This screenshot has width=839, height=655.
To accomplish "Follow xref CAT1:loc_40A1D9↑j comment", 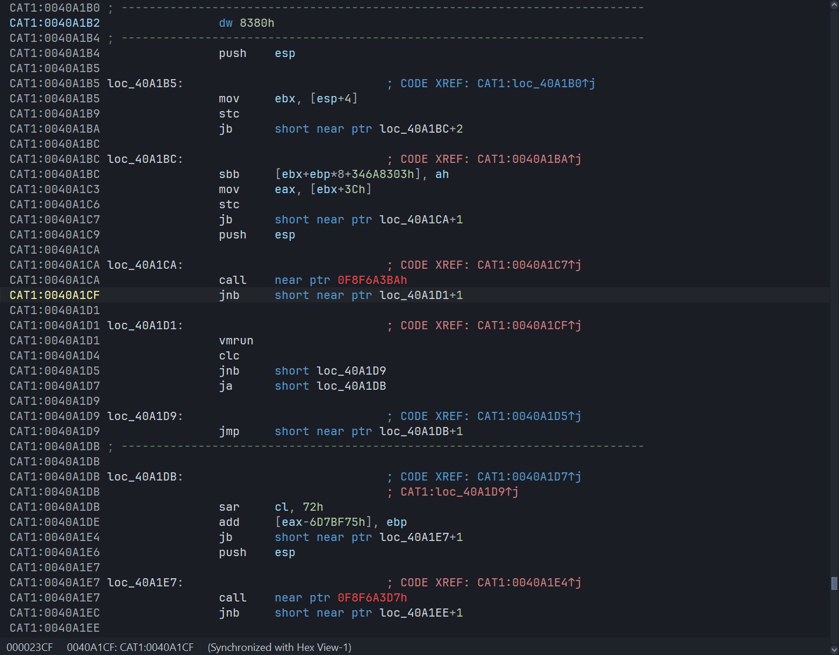I will [459, 492].
